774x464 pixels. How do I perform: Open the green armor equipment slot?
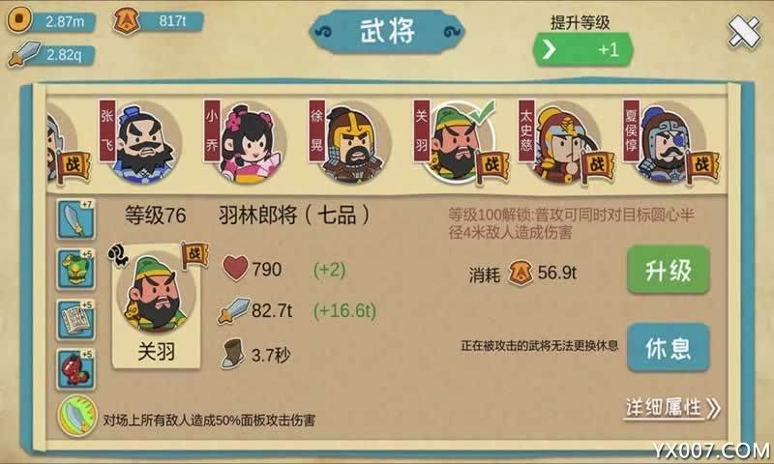pyautogui.click(x=75, y=270)
